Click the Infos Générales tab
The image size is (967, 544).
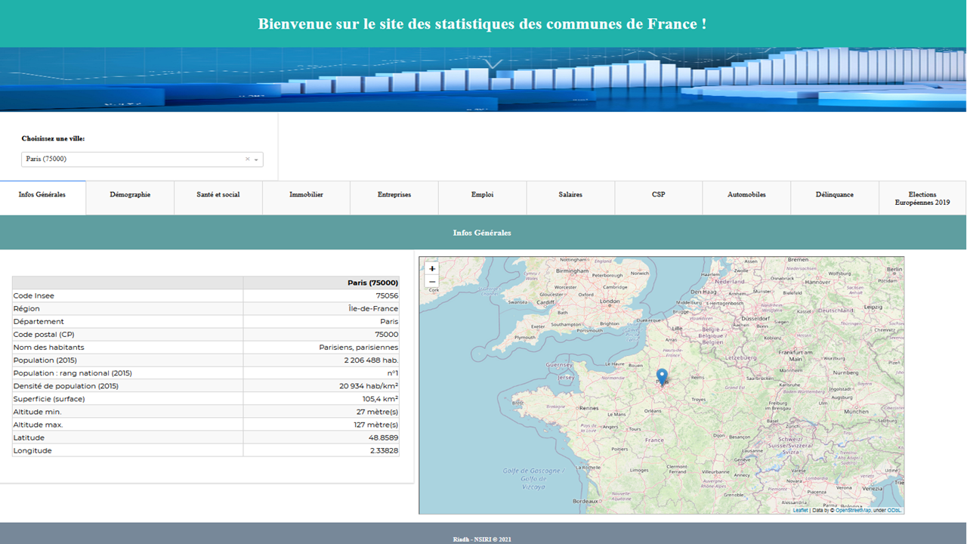click(42, 195)
